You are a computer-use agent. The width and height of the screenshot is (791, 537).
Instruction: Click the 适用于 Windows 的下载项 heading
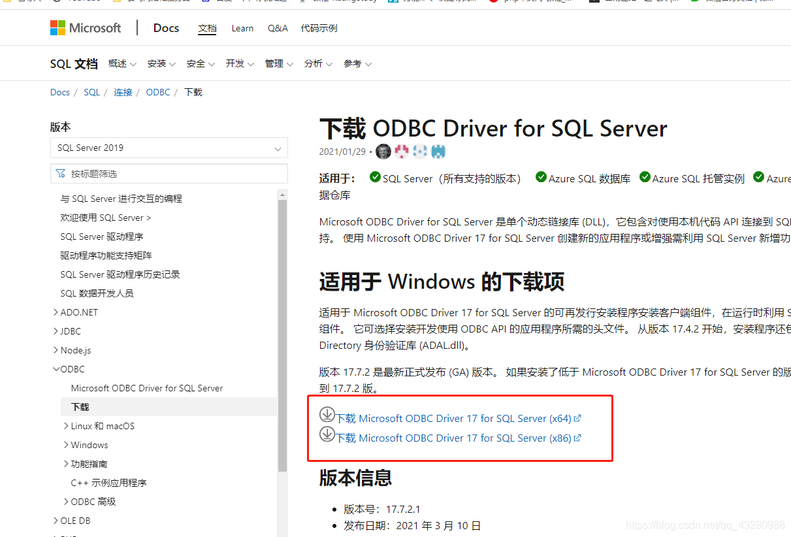(442, 282)
